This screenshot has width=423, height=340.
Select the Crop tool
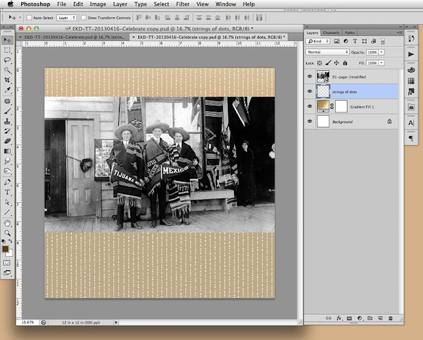coord(7,79)
